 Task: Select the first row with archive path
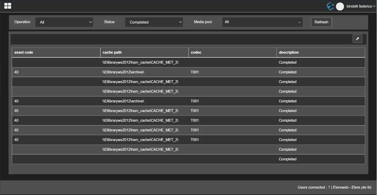pyautogui.click(x=188, y=72)
